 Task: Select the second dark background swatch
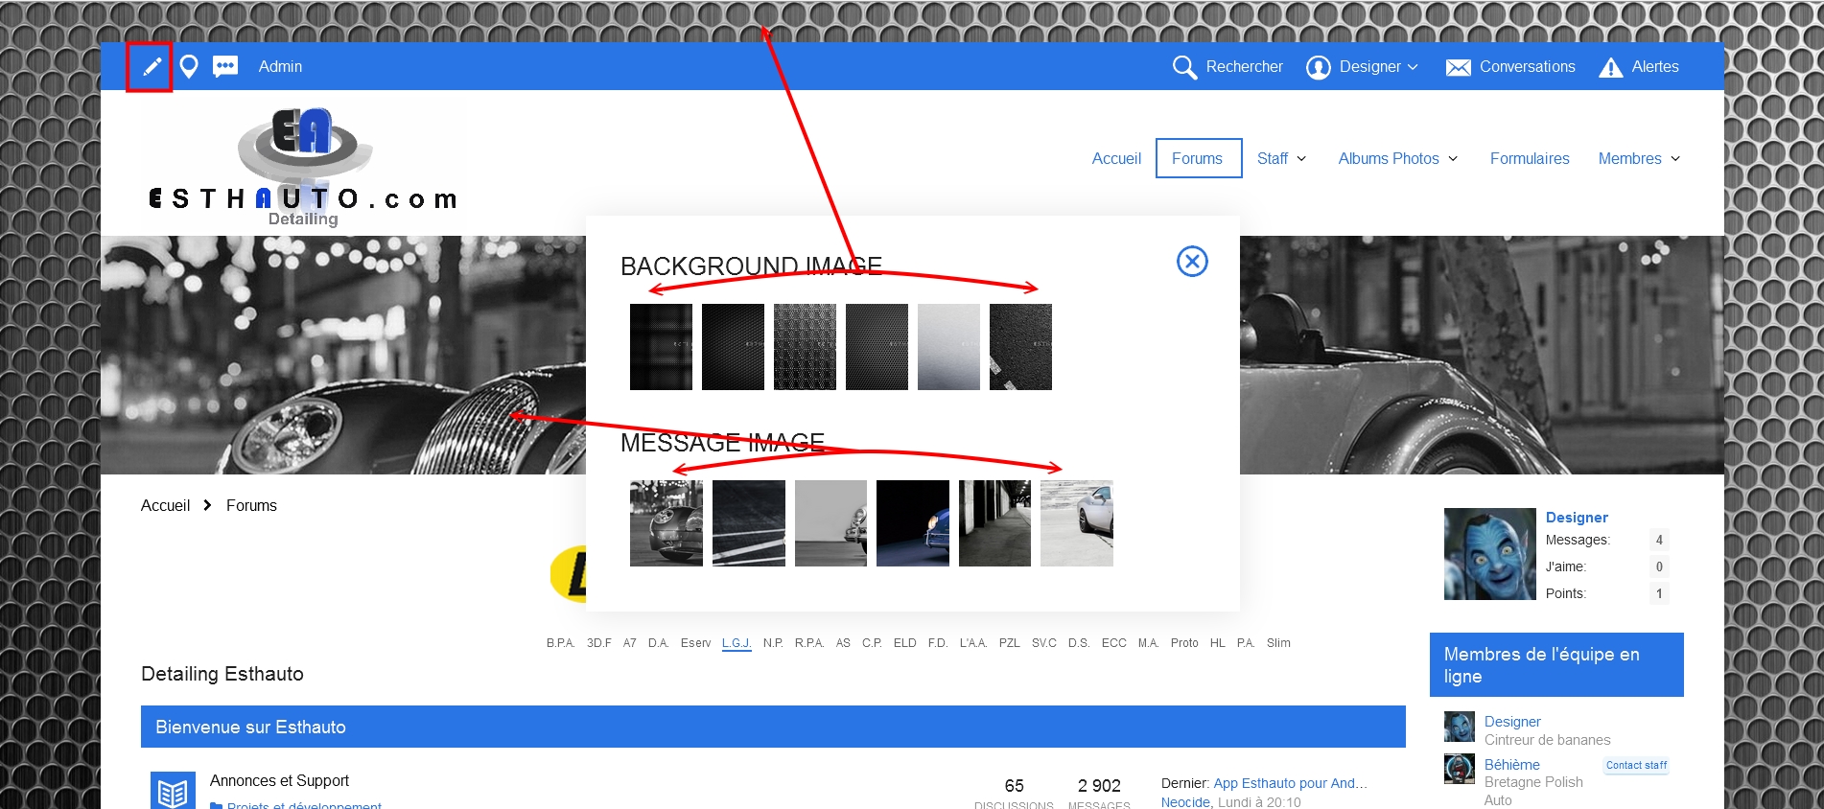[733, 347]
